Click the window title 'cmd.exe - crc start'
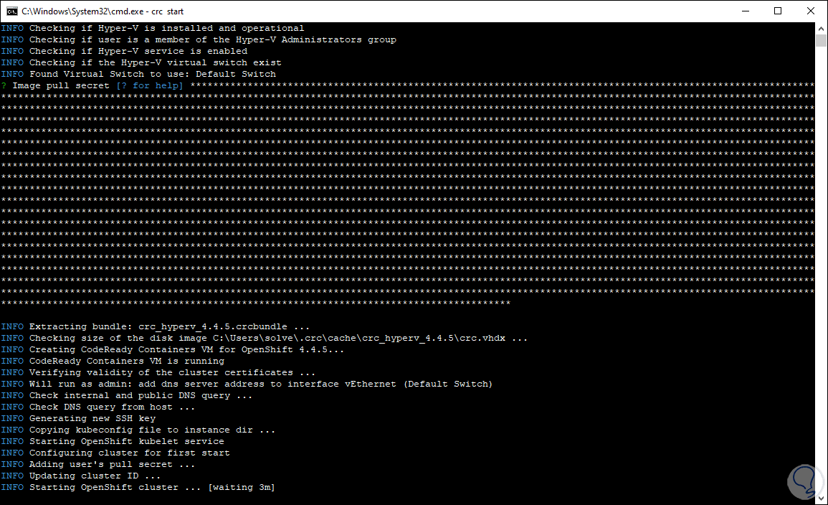The width and height of the screenshot is (828, 505). tap(103, 11)
